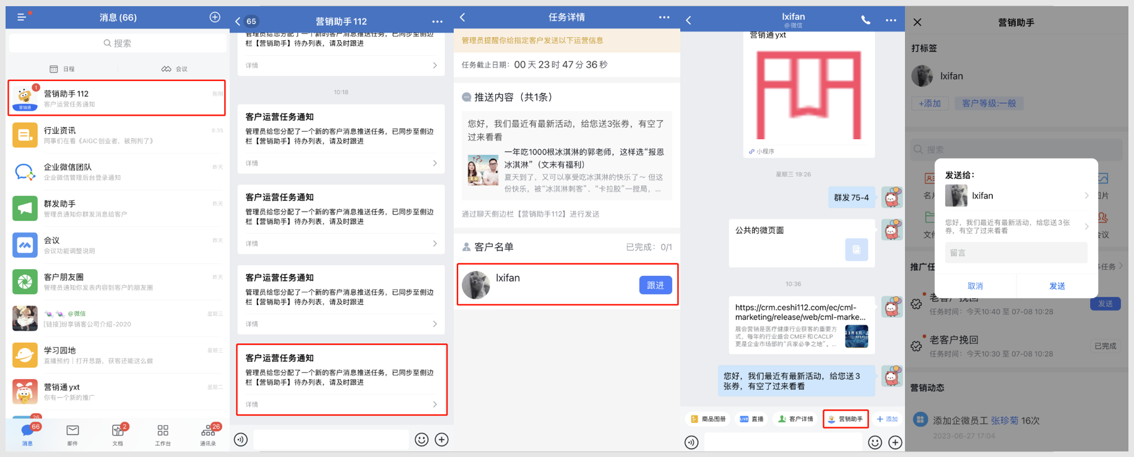Click + 添加 in chat toolbar

[888, 419]
